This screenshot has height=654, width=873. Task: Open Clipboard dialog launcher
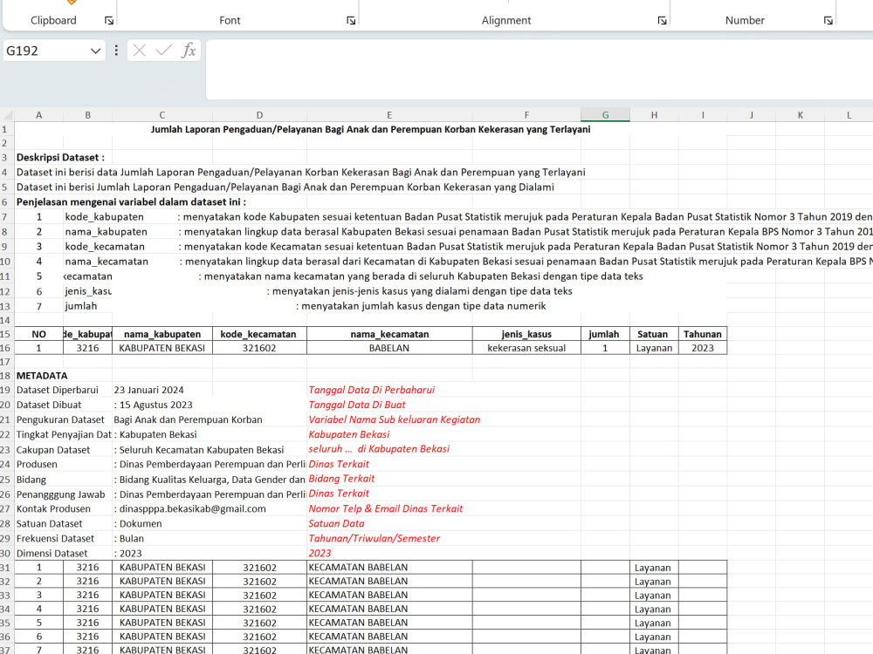click(x=109, y=21)
